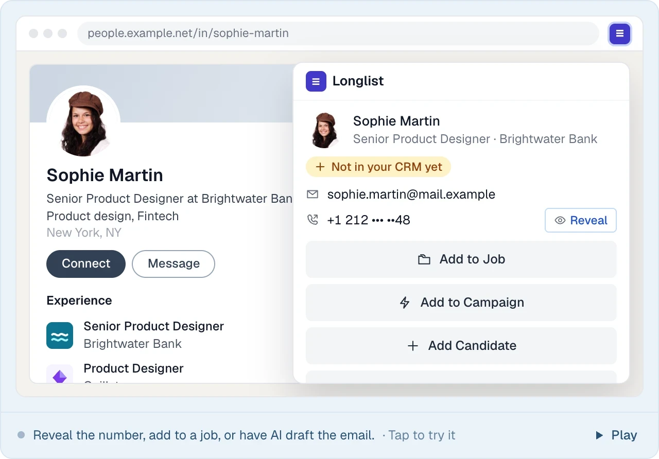Click the Brightwater Bank company logo
The image size is (659, 459).
coord(60,336)
